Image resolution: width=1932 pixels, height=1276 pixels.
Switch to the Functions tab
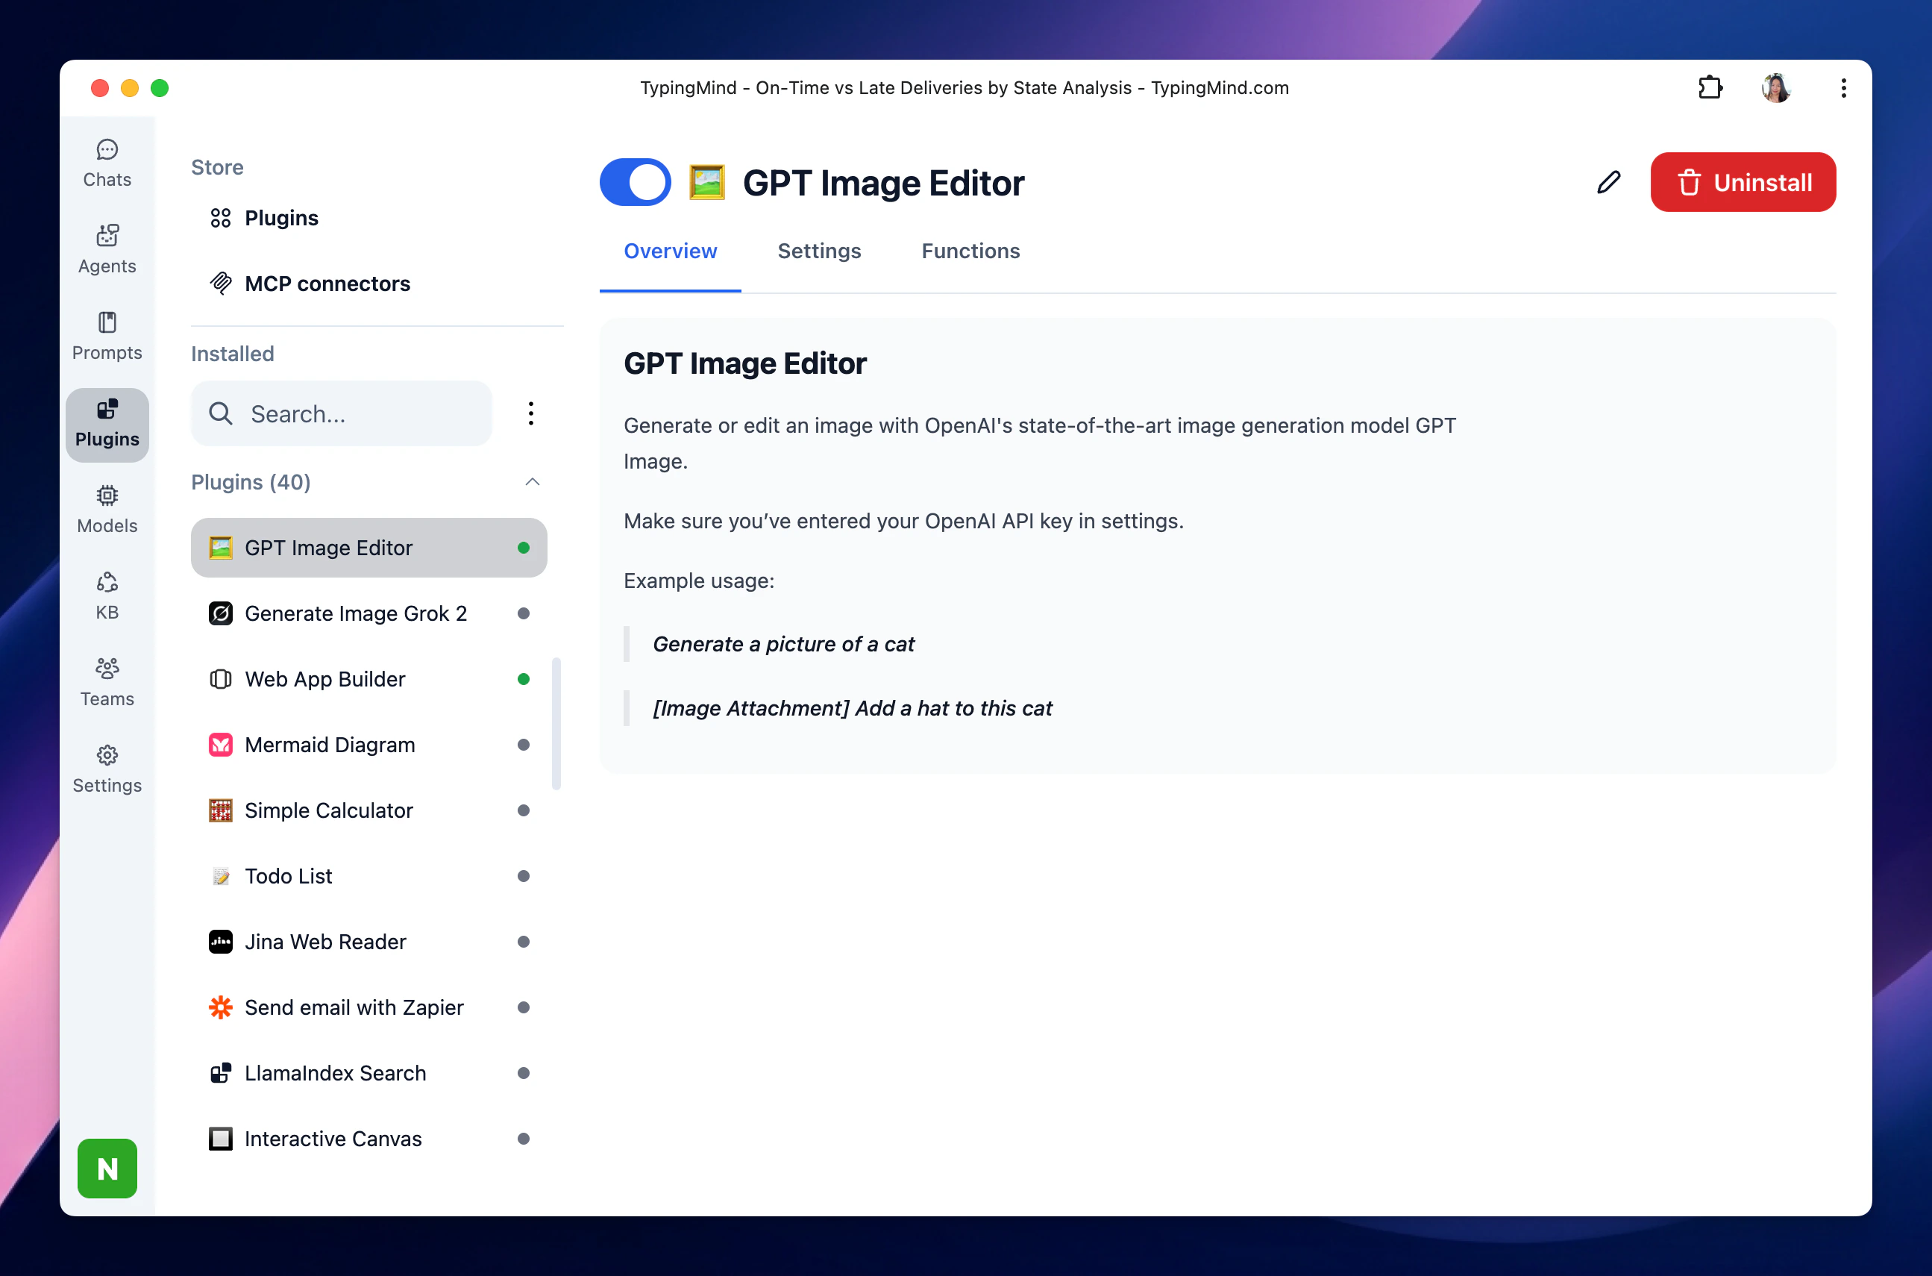click(x=970, y=251)
